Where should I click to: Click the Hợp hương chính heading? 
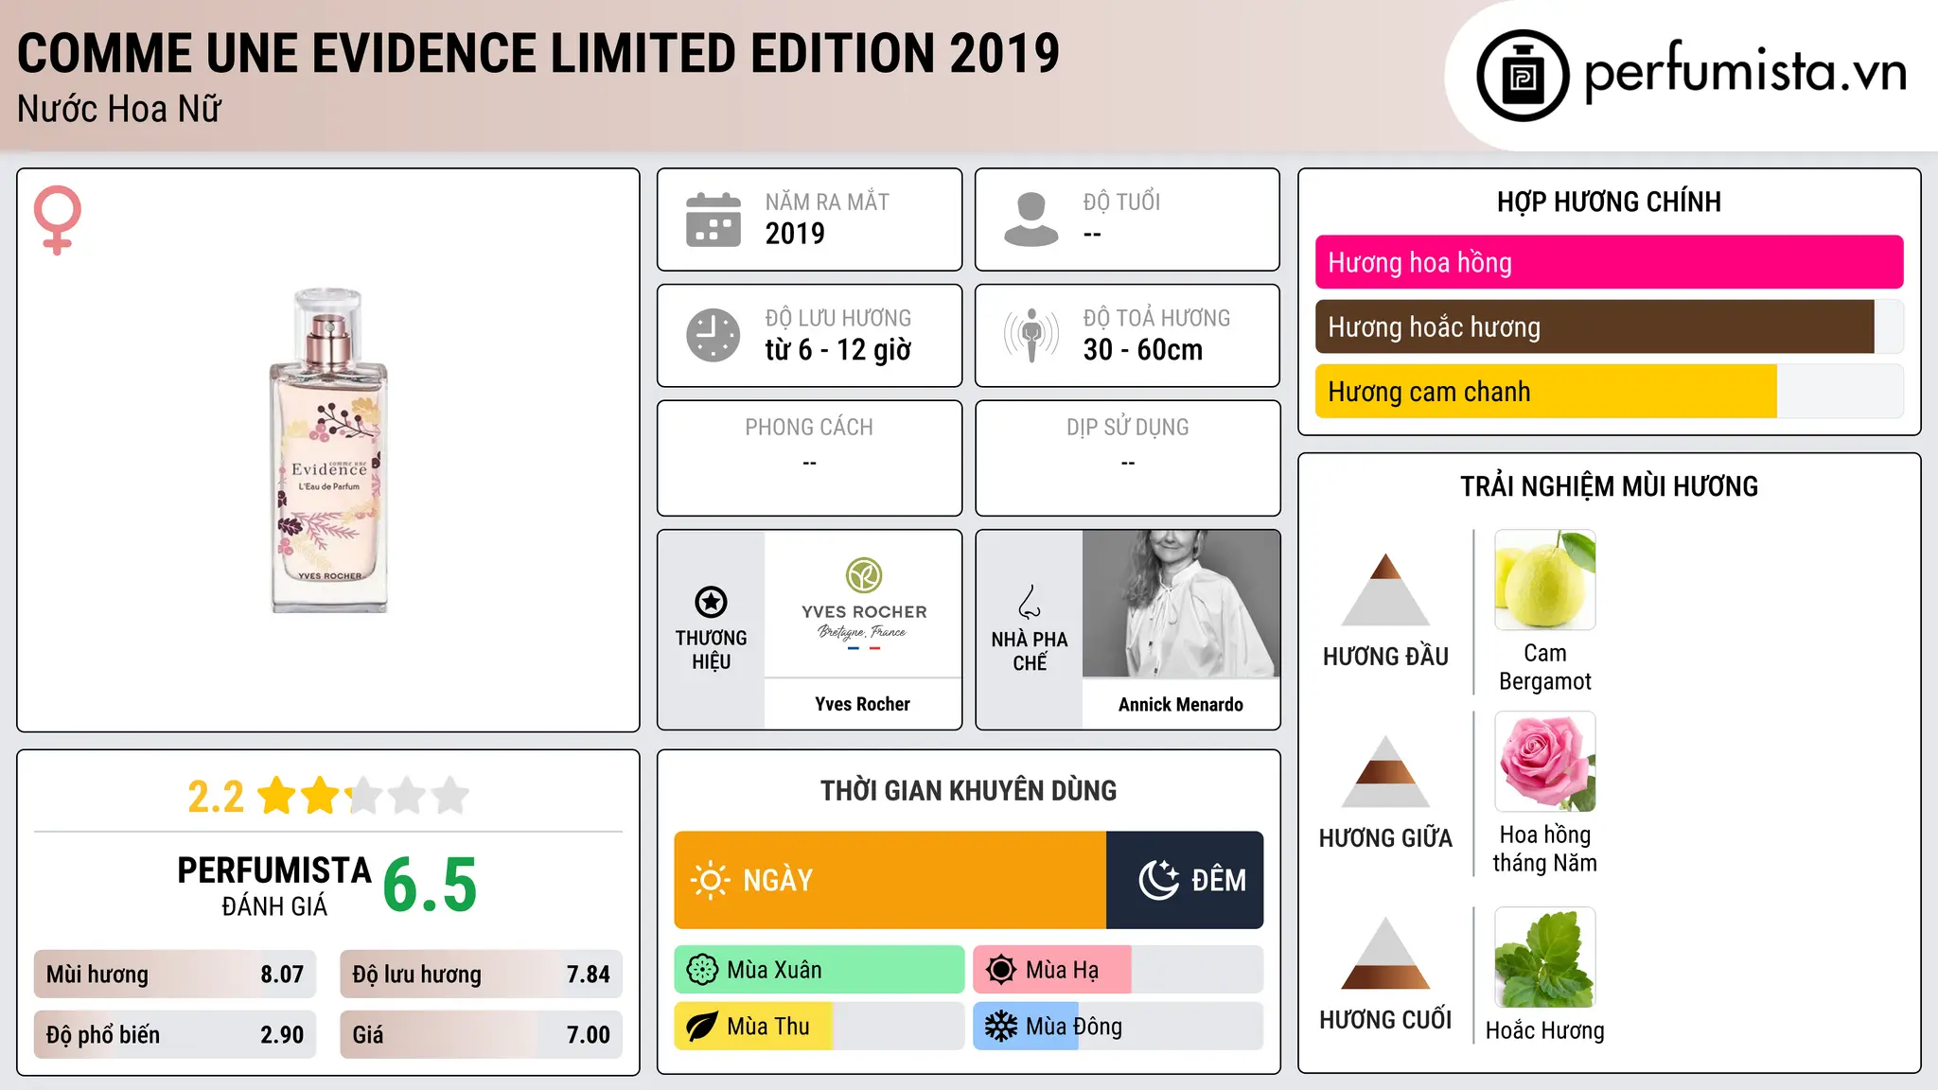click(x=1610, y=202)
